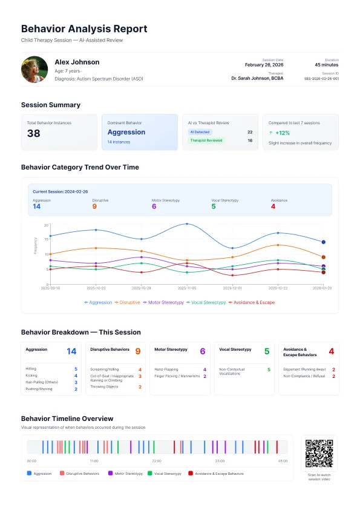Click the Pushing/Shoving row
This screenshot has width=360, height=510.
click(51, 389)
